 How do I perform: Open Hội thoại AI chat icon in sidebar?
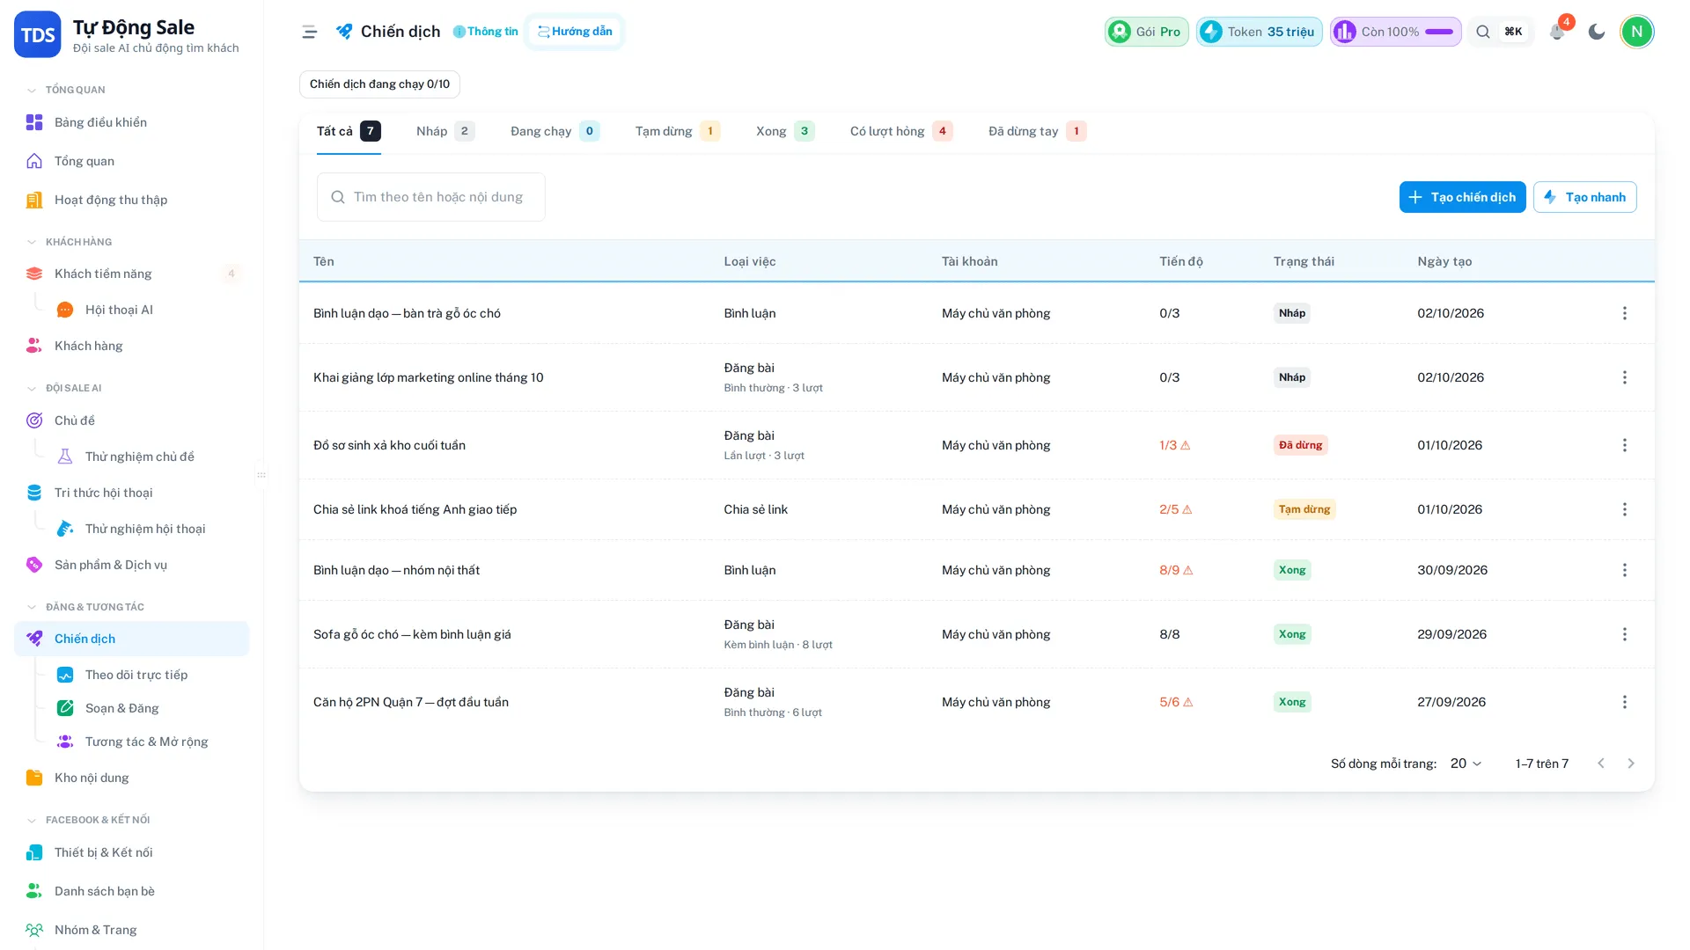click(65, 310)
